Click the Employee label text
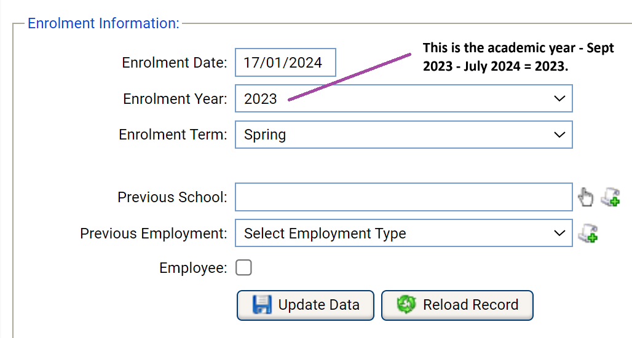The image size is (632, 338). (193, 269)
